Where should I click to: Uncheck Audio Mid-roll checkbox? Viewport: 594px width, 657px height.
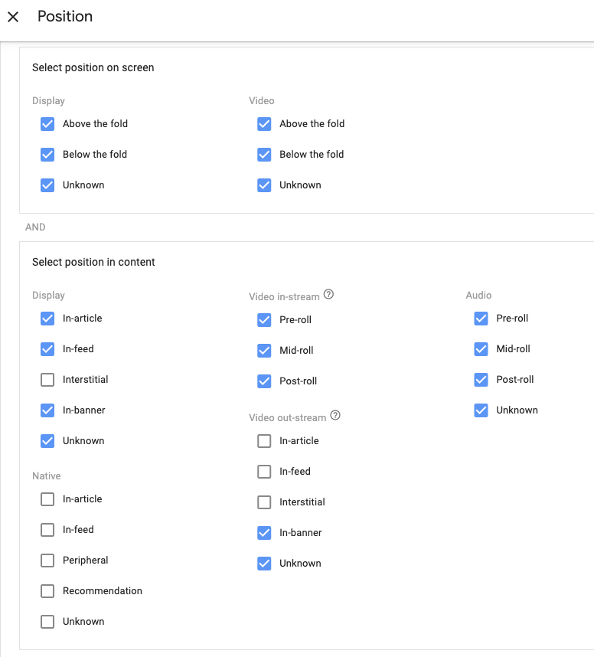click(x=481, y=348)
